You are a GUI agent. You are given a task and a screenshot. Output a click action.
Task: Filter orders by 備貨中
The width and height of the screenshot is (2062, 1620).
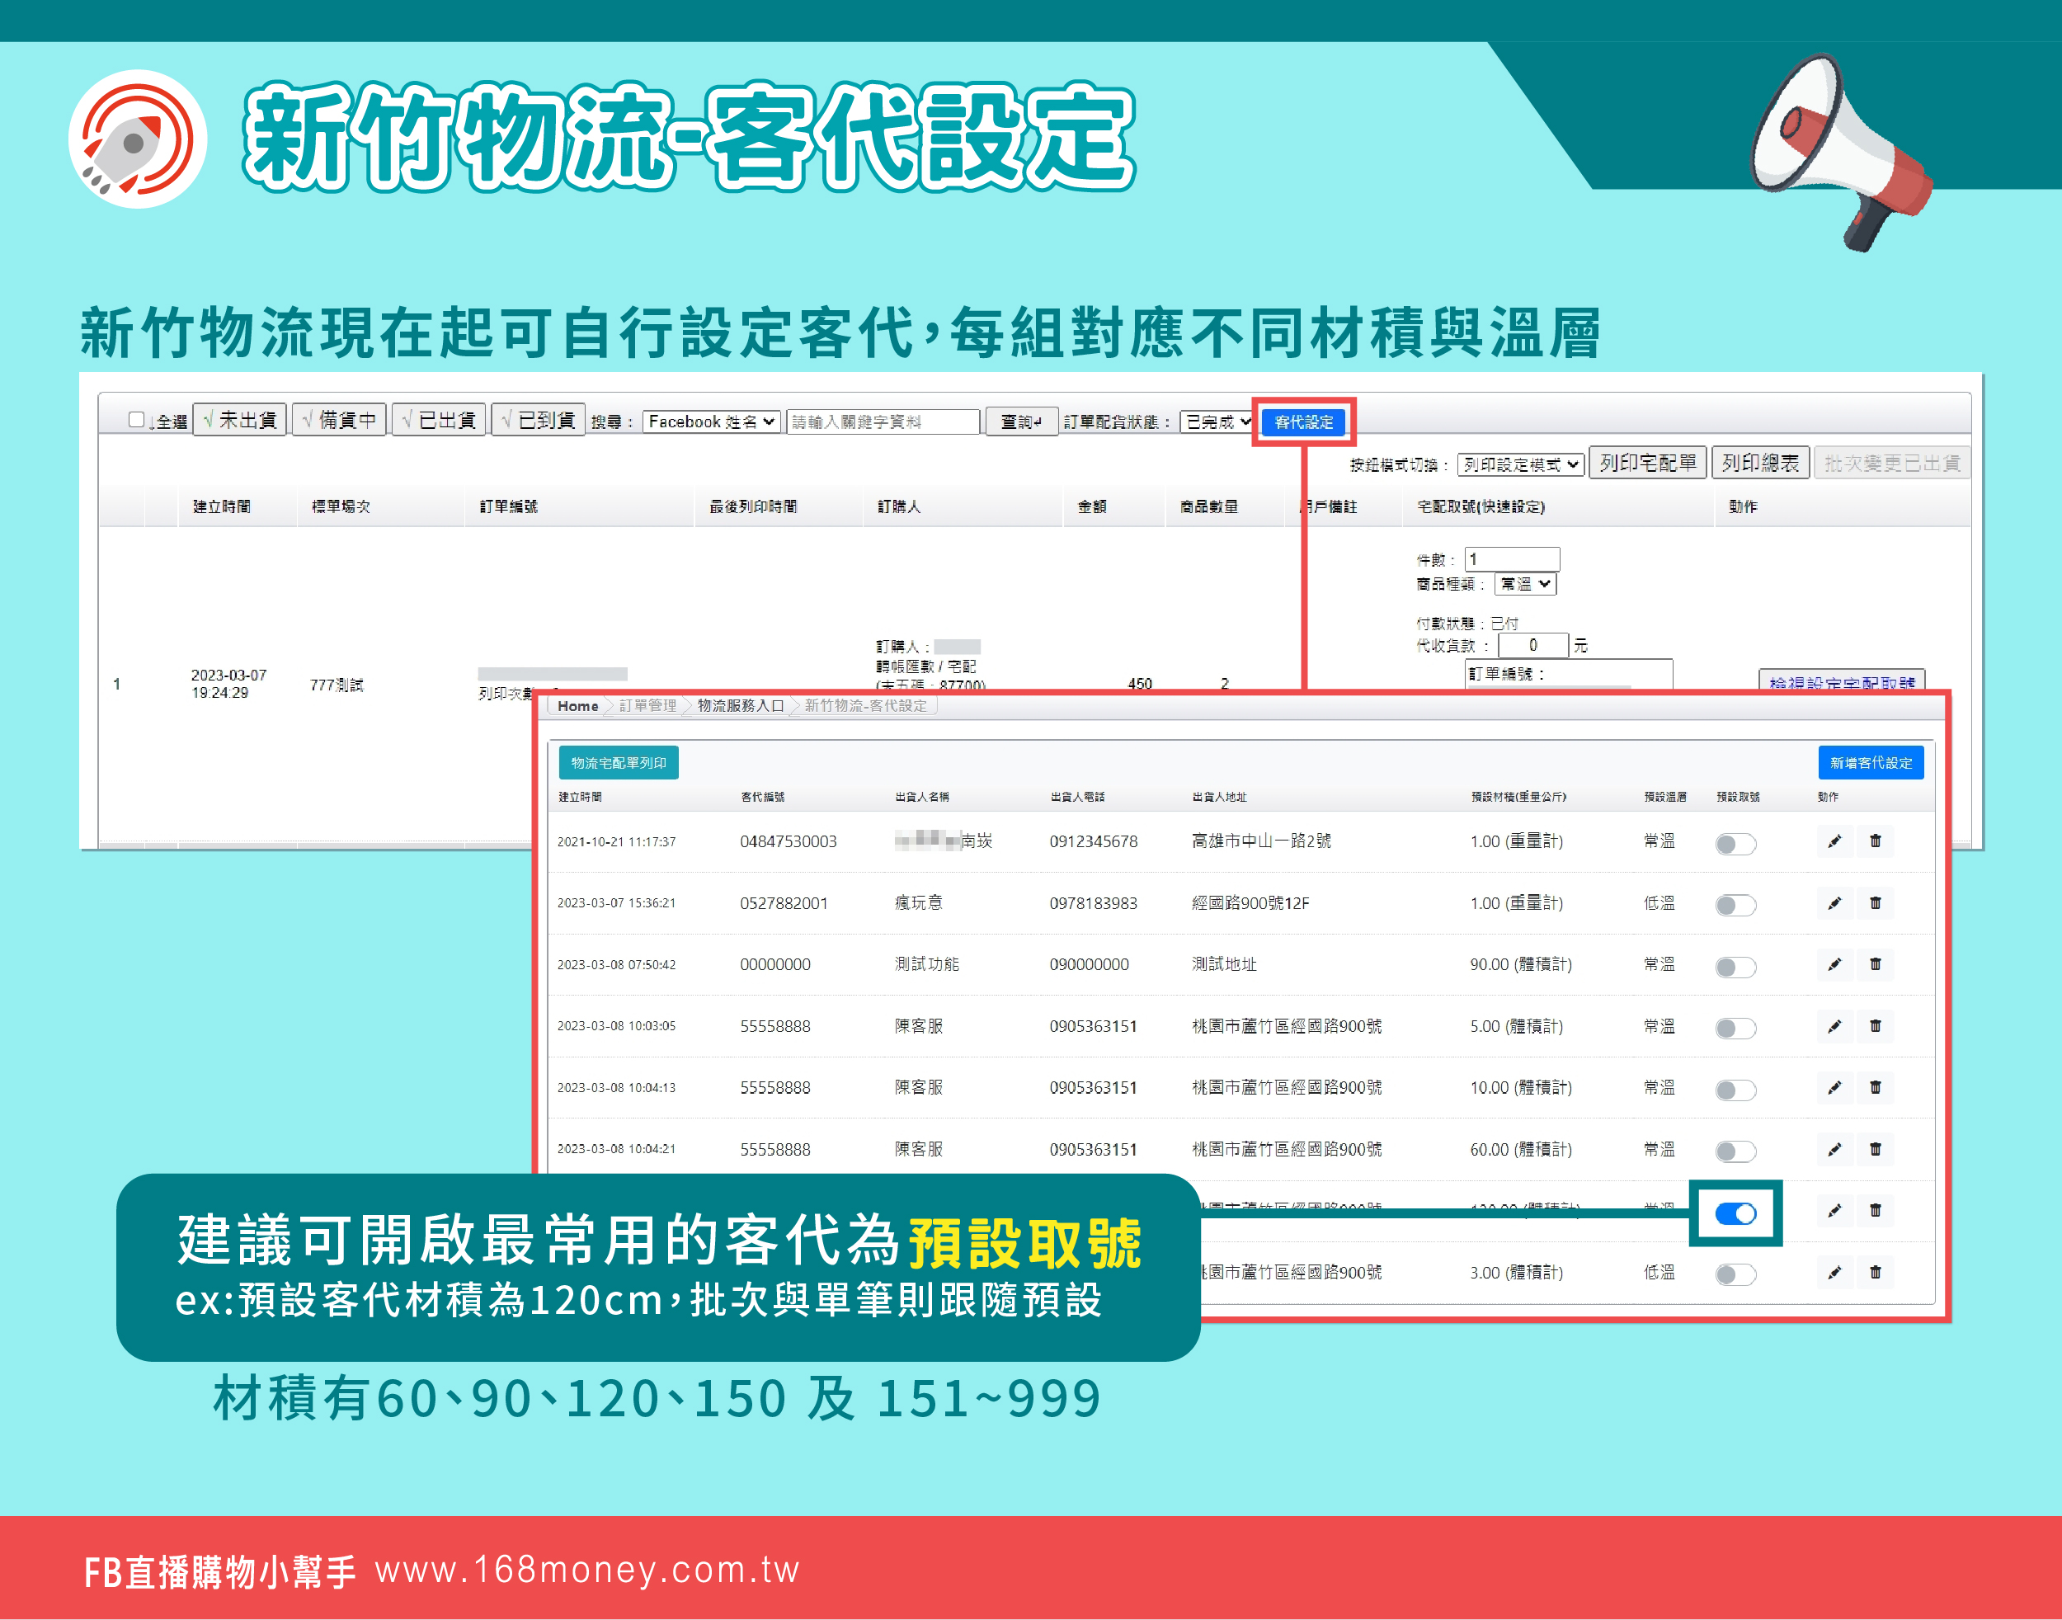[340, 420]
